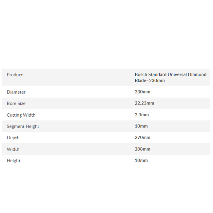Image resolution: width=213 pixels, height=213 pixels.
Task: Click the word 'Diamond' in product name
Action: pos(198,74)
